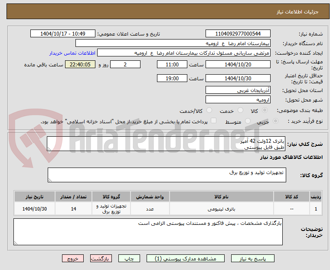The height and width of the screenshot is (270, 330).
Task: Click the buyer organization name field
Action: (x=173, y=43)
